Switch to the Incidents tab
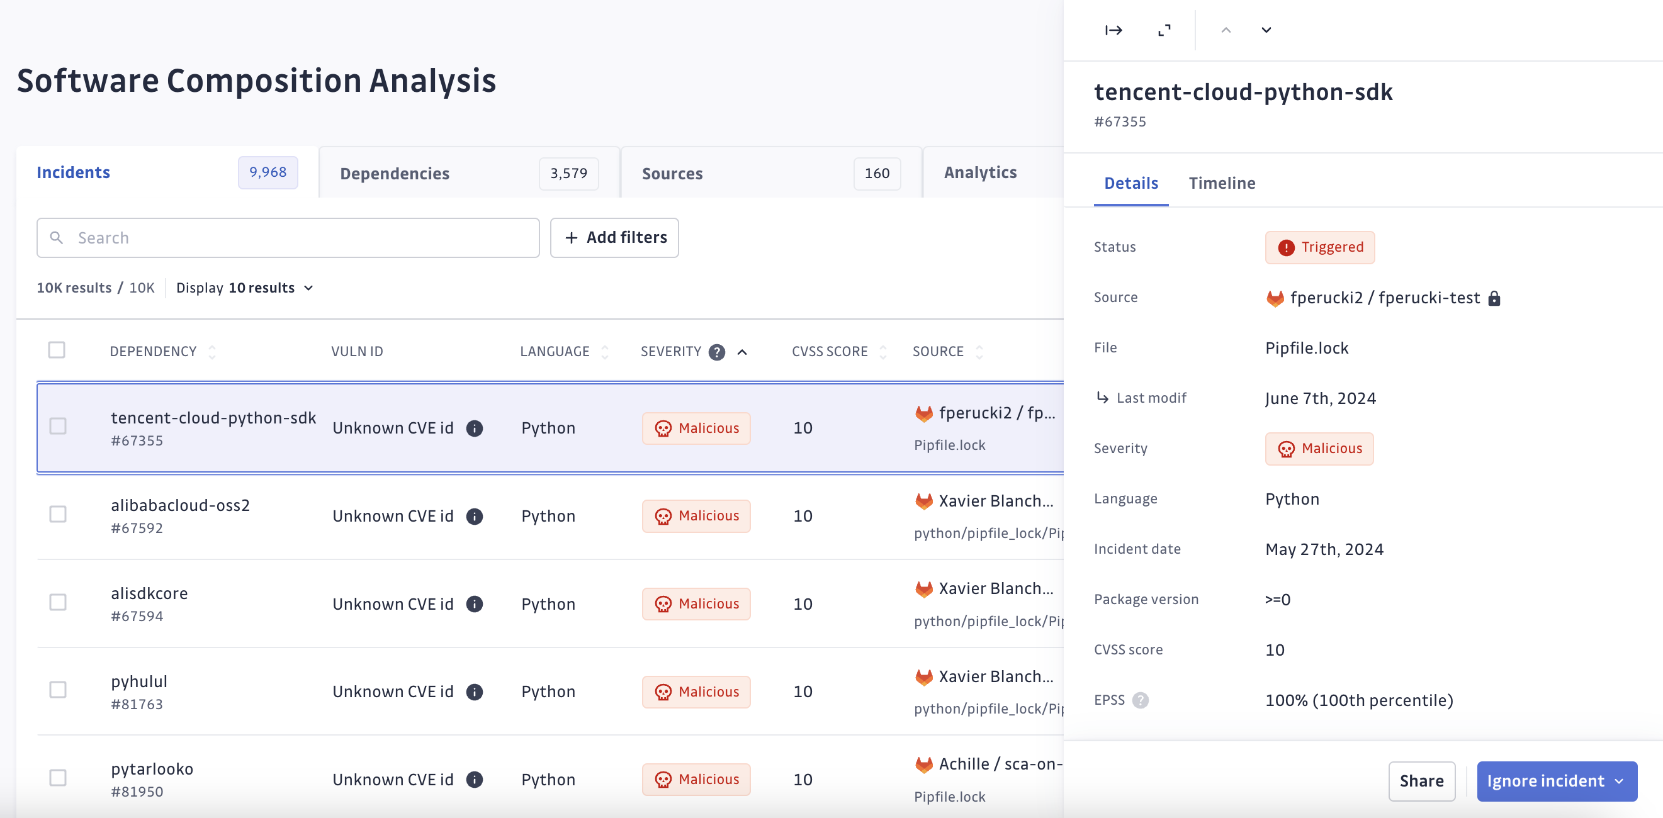This screenshot has height=818, width=1663. [167, 172]
